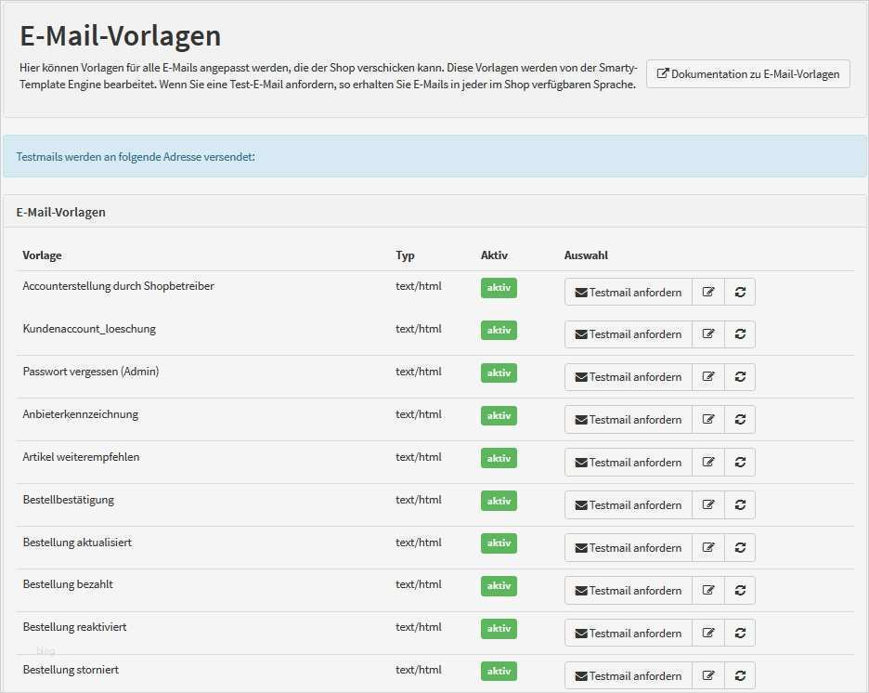Request a Testmail for Kundenaccount_loeschung
869x693 pixels.
pyautogui.click(x=628, y=333)
